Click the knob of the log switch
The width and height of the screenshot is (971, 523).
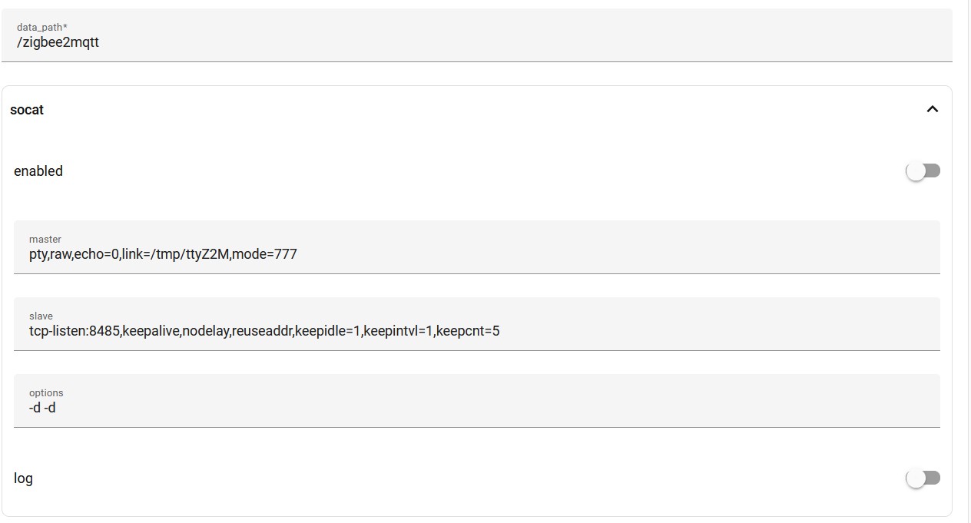click(916, 478)
